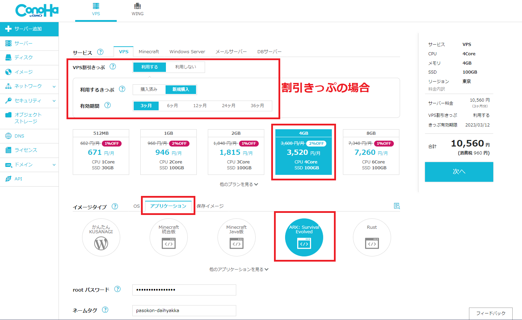Click into the ネームタグ input field
The height and width of the screenshot is (320, 522).
[184, 311]
